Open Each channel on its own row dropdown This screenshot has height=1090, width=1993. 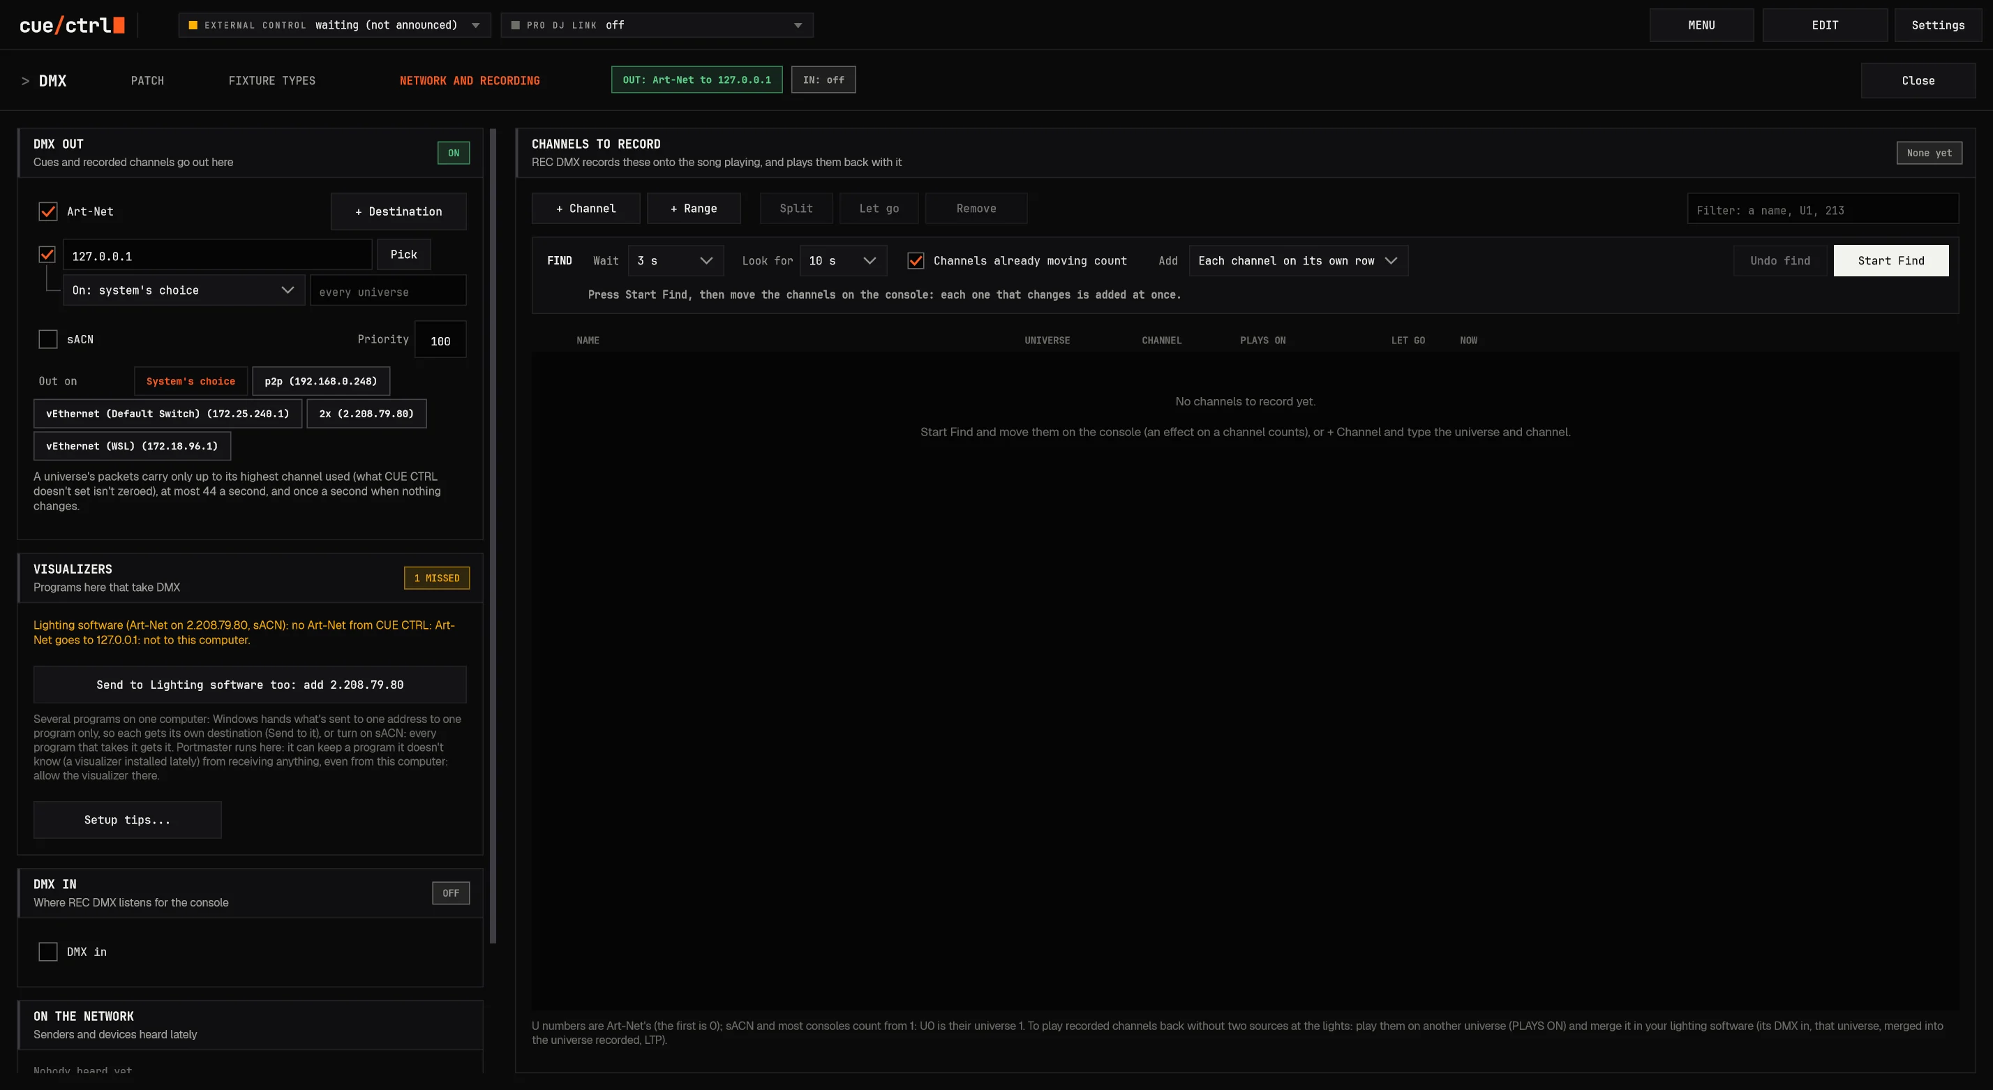click(x=1298, y=261)
